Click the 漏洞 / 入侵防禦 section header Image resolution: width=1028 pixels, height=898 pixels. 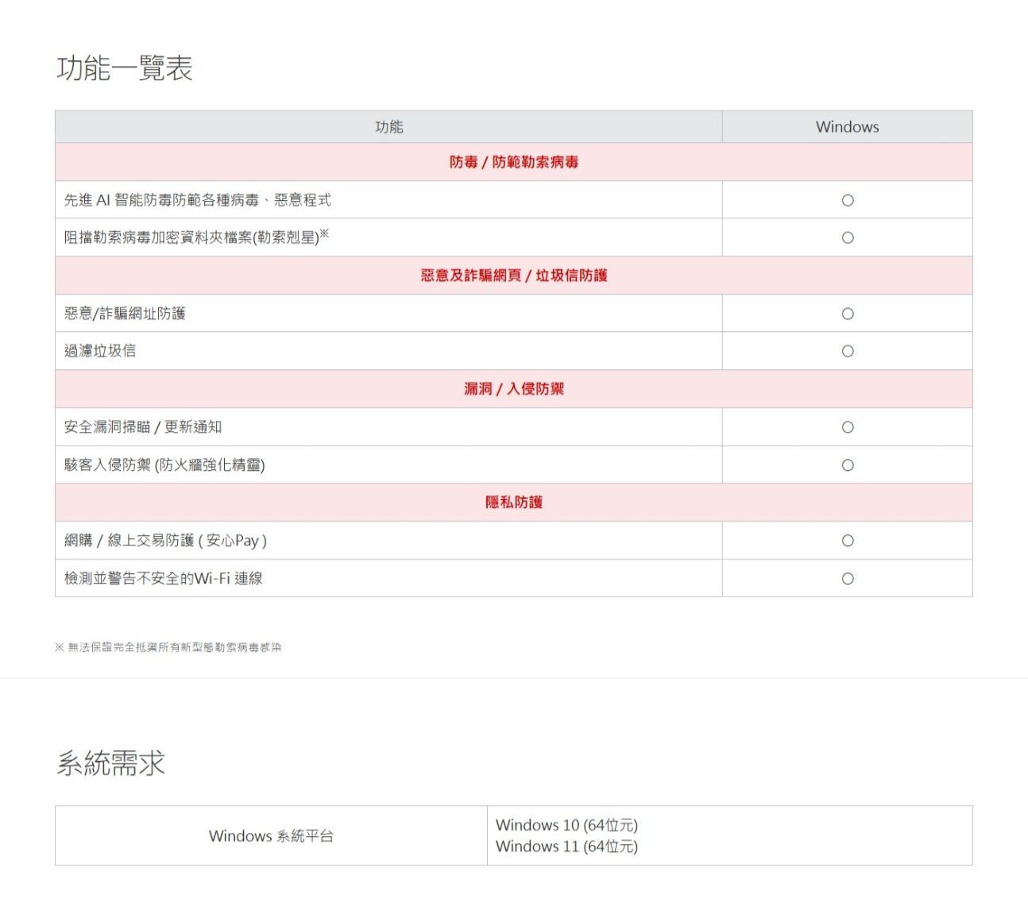[513, 389]
